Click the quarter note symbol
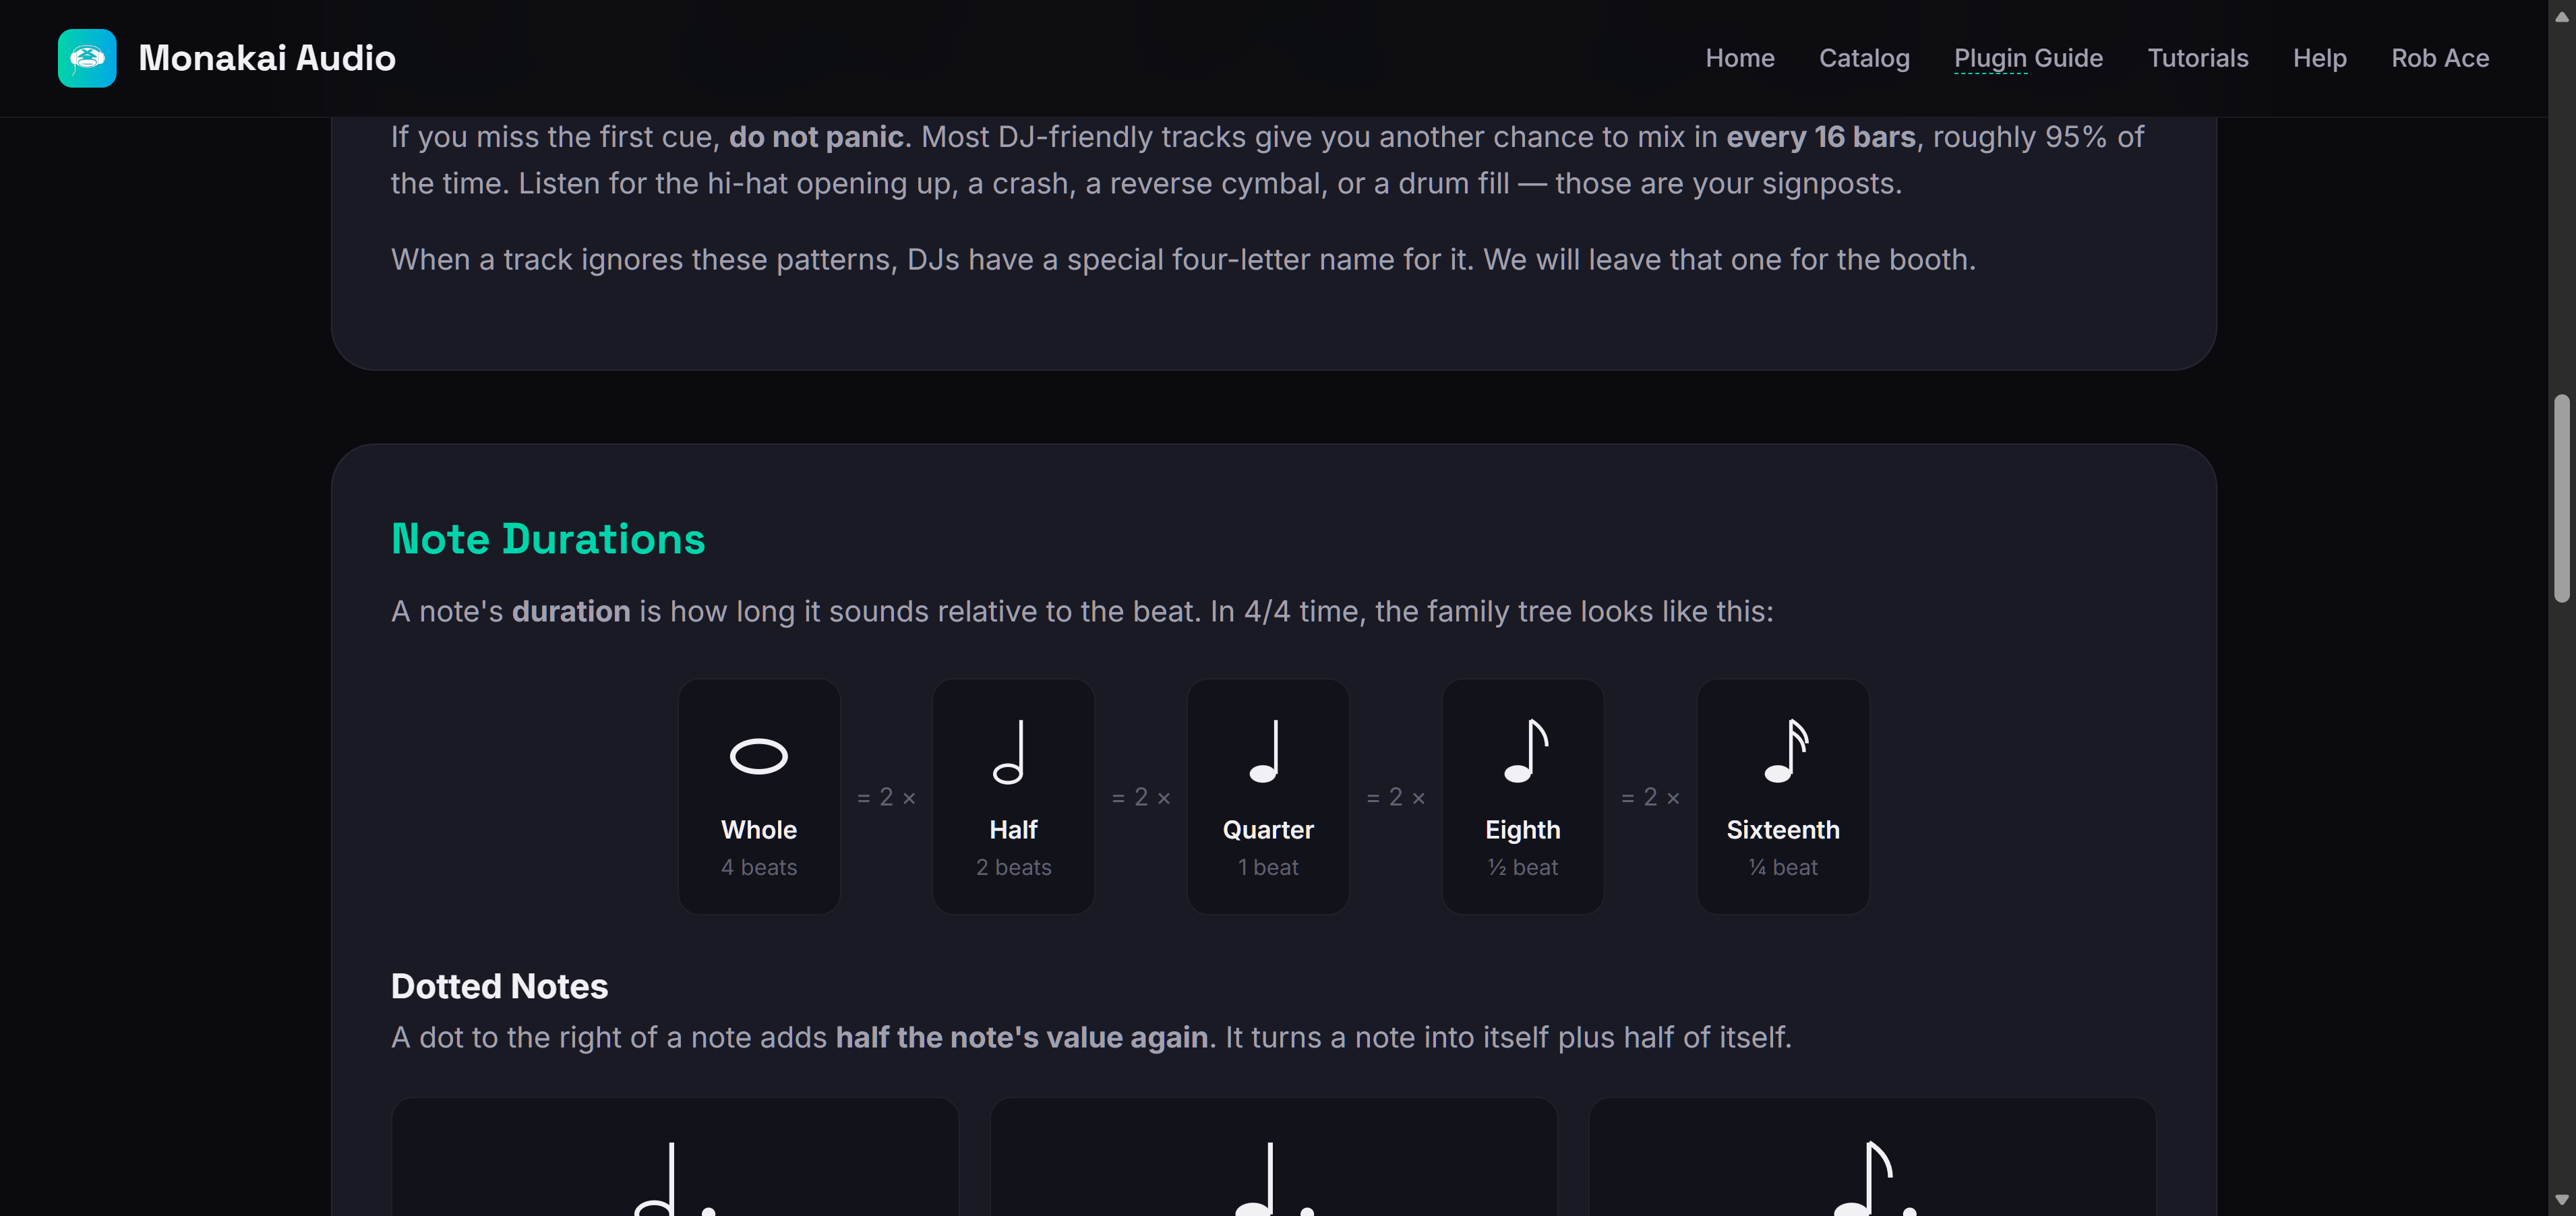Screen dimensions: 2576x1216 tap(1265, 751)
